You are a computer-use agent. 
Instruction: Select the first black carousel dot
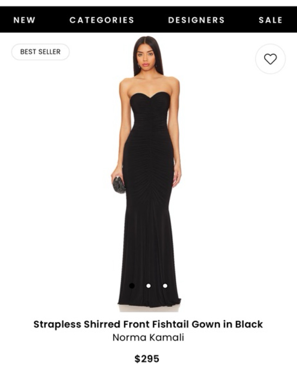(x=132, y=286)
